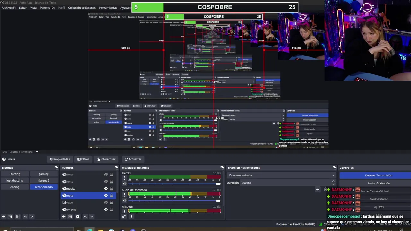The height and width of the screenshot is (231, 411).
Task: Adjust Audio del escritorio volume slider
Action: tap(174, 201)
